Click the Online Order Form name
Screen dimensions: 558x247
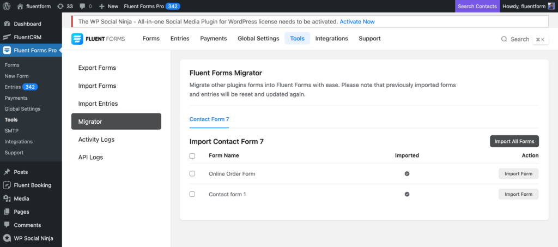[232, 174]
